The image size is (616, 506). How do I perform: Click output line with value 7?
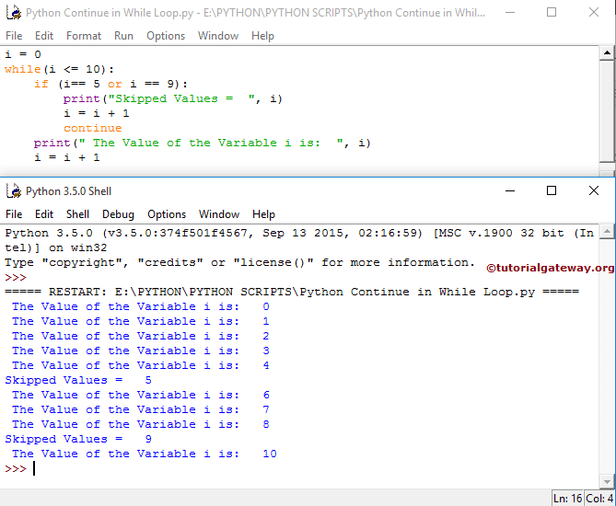click(141, 409)
